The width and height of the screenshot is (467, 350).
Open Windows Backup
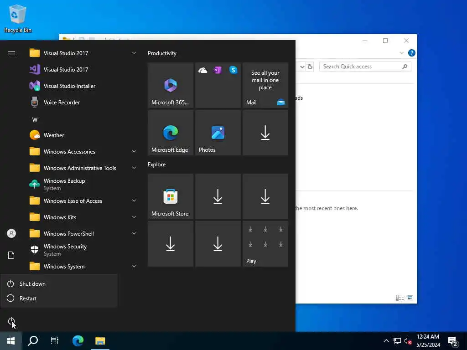click(64, 184)
